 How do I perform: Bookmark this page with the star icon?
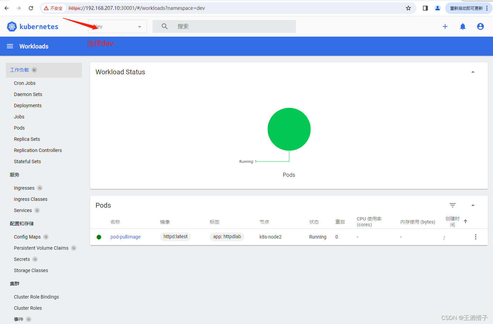pos(408,8)
